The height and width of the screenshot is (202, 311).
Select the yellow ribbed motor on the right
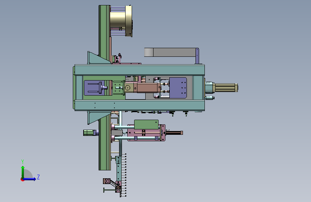tap(226, 88)
